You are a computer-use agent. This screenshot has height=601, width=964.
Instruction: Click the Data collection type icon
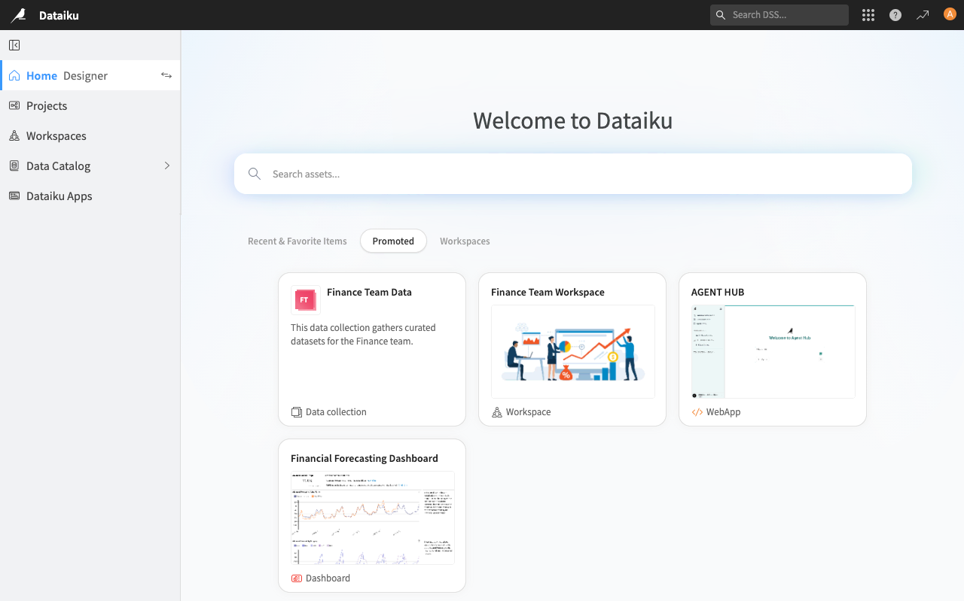click(x=296, y=412)
